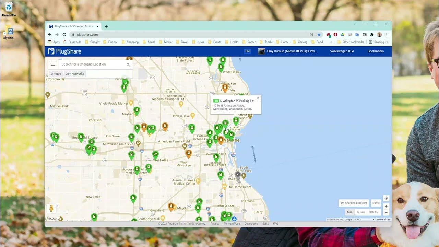Switch to Map view type
439x247 pixels.
pyautogui.click(x=349, y=212)
